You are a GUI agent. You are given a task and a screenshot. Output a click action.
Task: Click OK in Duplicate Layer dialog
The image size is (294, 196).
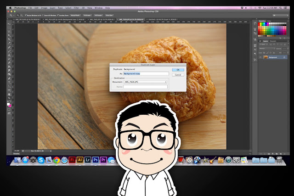178,70
